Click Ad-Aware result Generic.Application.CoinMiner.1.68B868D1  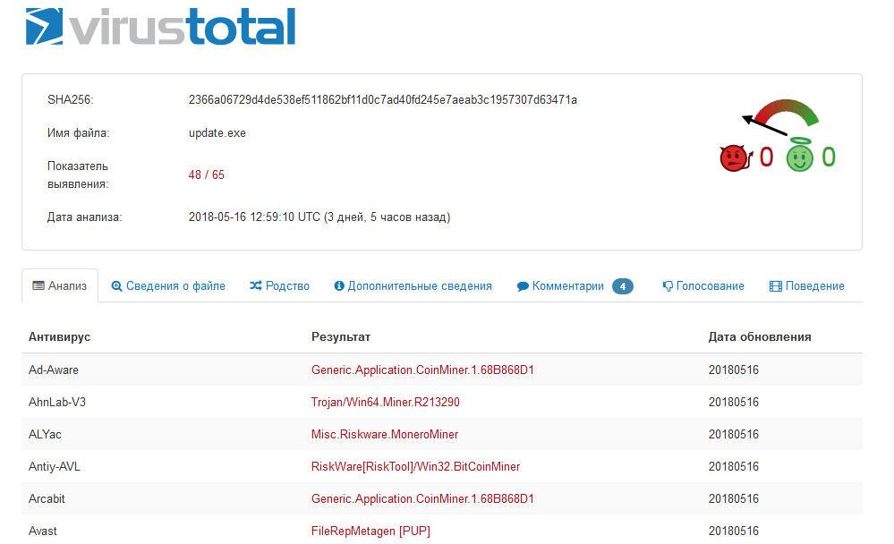pos(422,370)
